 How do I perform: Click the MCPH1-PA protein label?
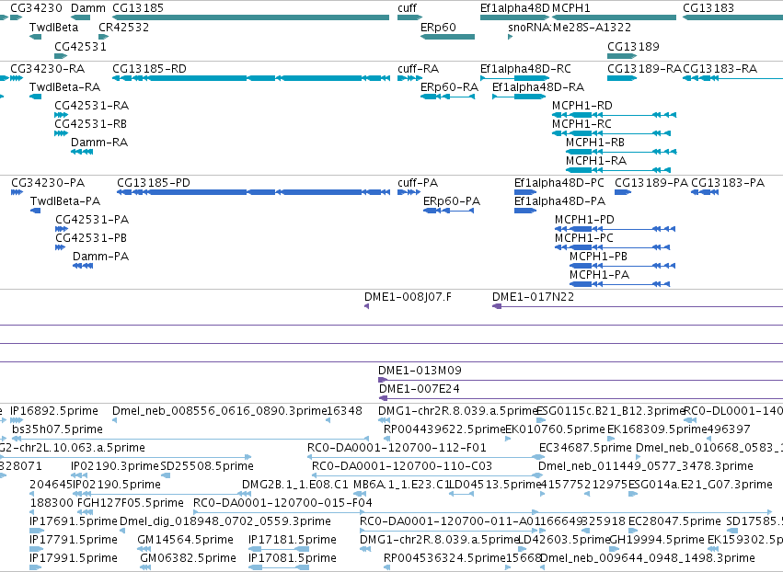point(599,275)
